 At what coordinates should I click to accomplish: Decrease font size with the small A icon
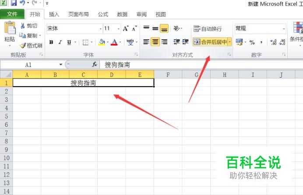tap(134, 28)
